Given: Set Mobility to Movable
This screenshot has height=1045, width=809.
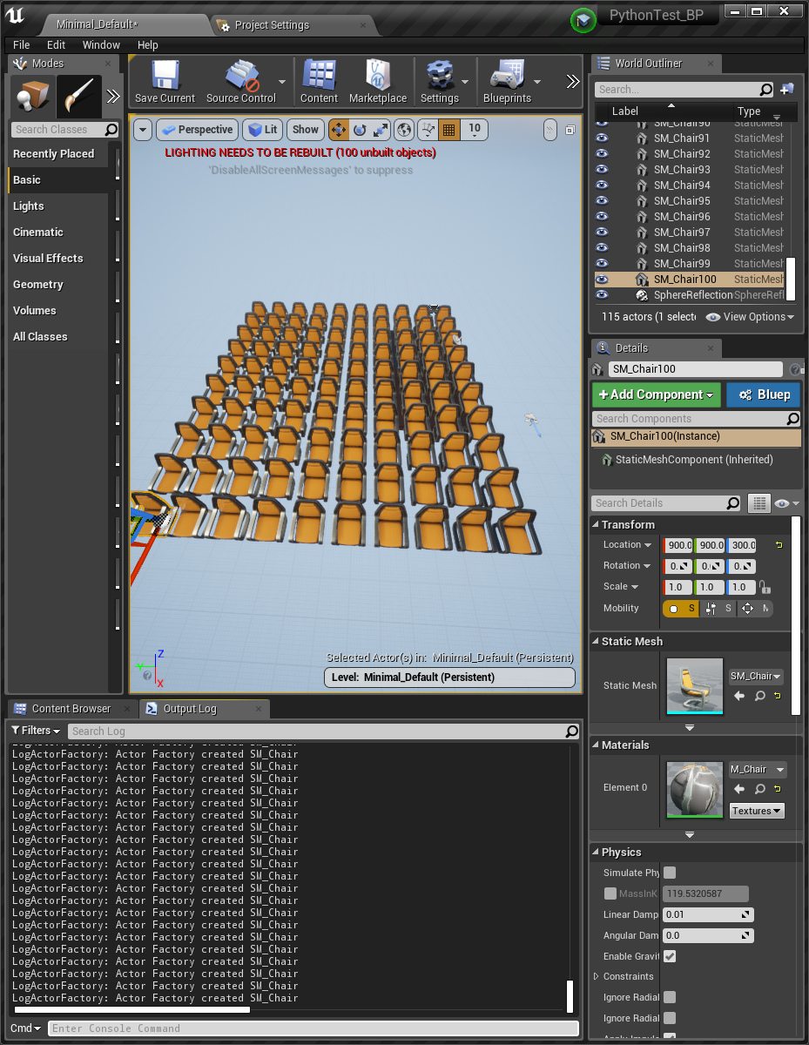Looking at the screenshot, I should pos(755,609).
